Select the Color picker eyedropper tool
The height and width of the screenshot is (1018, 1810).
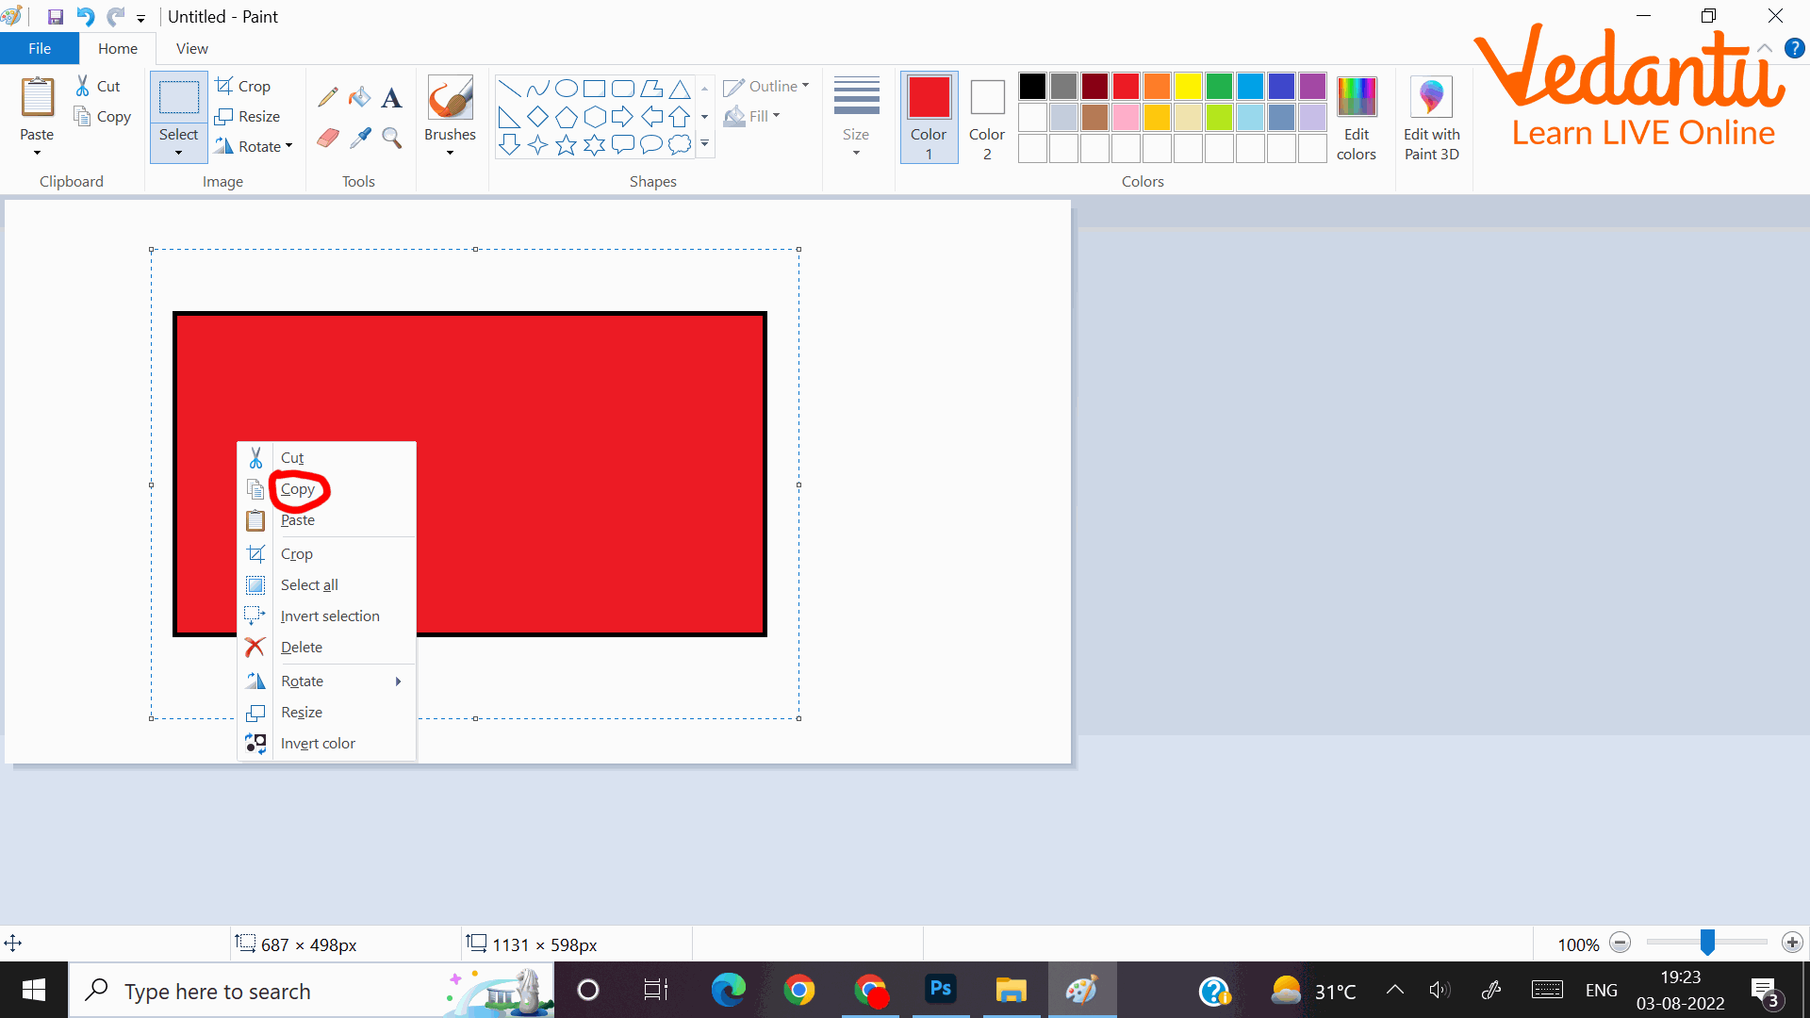359,139
